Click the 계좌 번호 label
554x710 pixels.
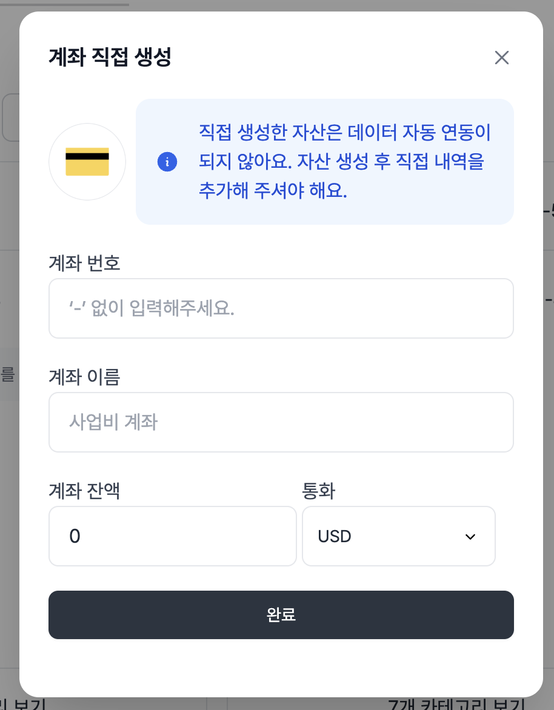point(84,264)
